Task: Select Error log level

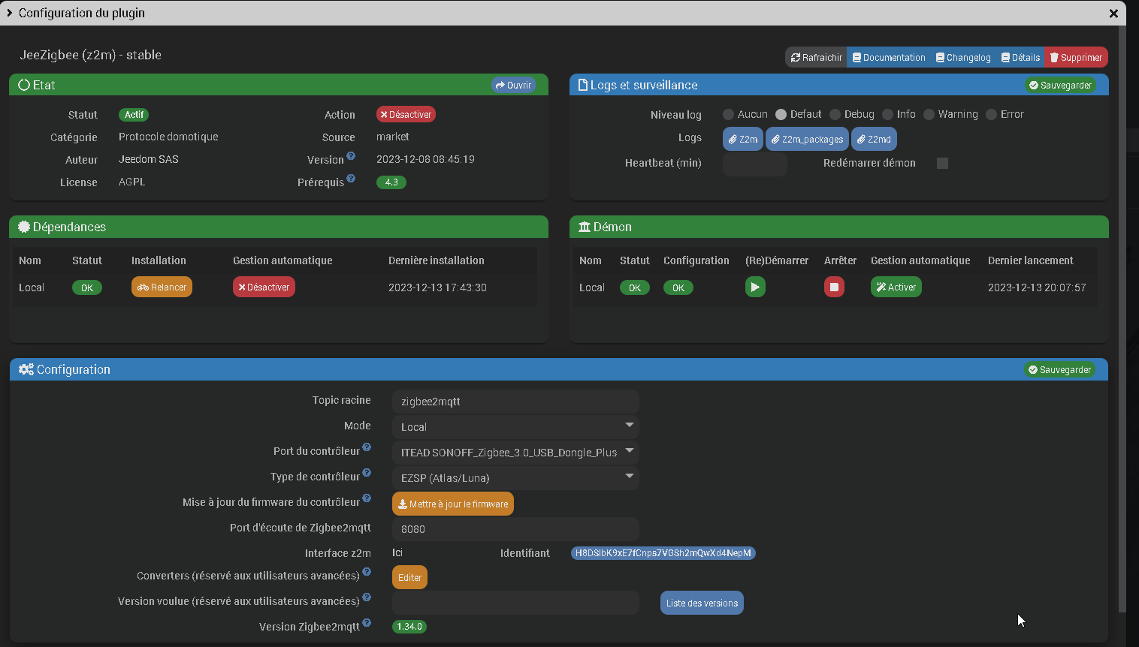Action: coord(991,114)
